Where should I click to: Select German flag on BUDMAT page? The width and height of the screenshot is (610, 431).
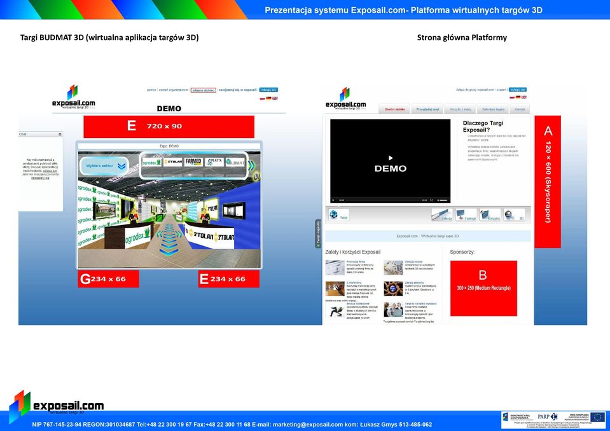tap(269, 99)
